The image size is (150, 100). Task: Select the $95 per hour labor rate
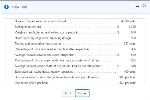point(127,77)
